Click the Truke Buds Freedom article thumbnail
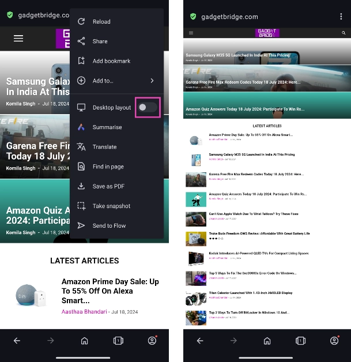This screenshot has width=351, height=362. tap(195, 239)
